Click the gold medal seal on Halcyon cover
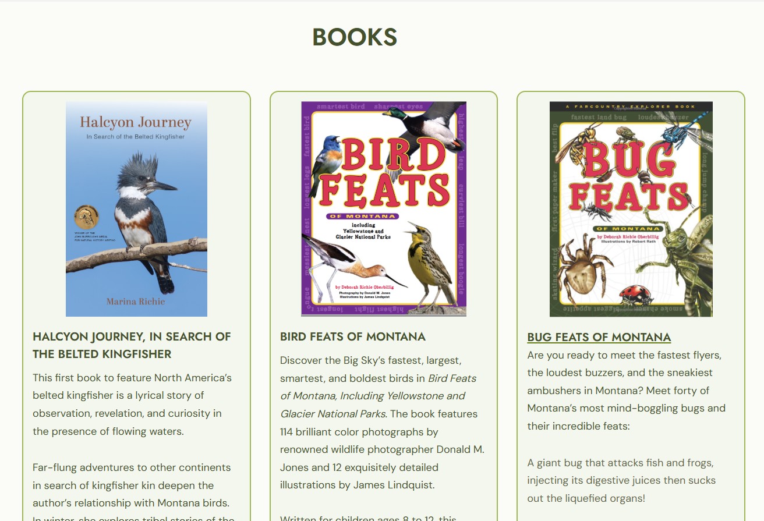The height and width of the screenshot is (521, 764). pos(86,218)
